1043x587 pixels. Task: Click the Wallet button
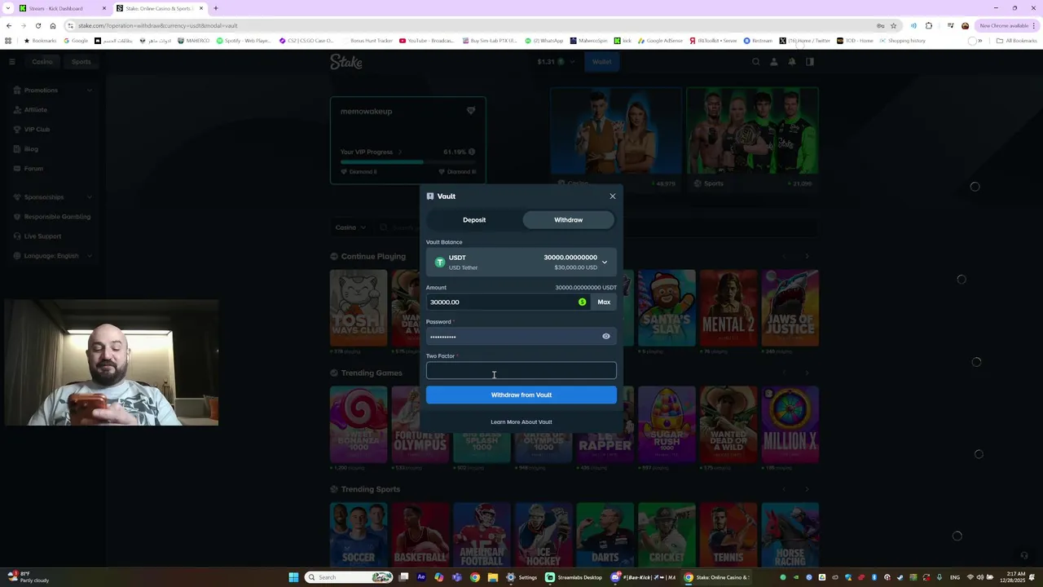tap(602, 62)
